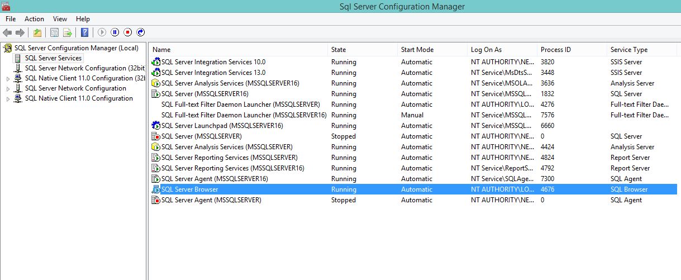Click the SQL Server Integration Services 13.0 icon
Image resolution: width=681 pixels, height=280 pixels.
coord(156,73)
